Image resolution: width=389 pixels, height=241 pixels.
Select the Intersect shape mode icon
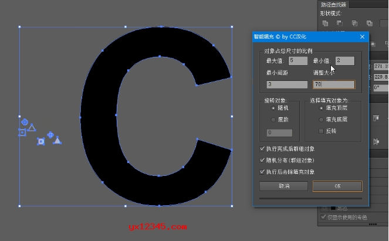pyautogui.click(x=354, y=23)
